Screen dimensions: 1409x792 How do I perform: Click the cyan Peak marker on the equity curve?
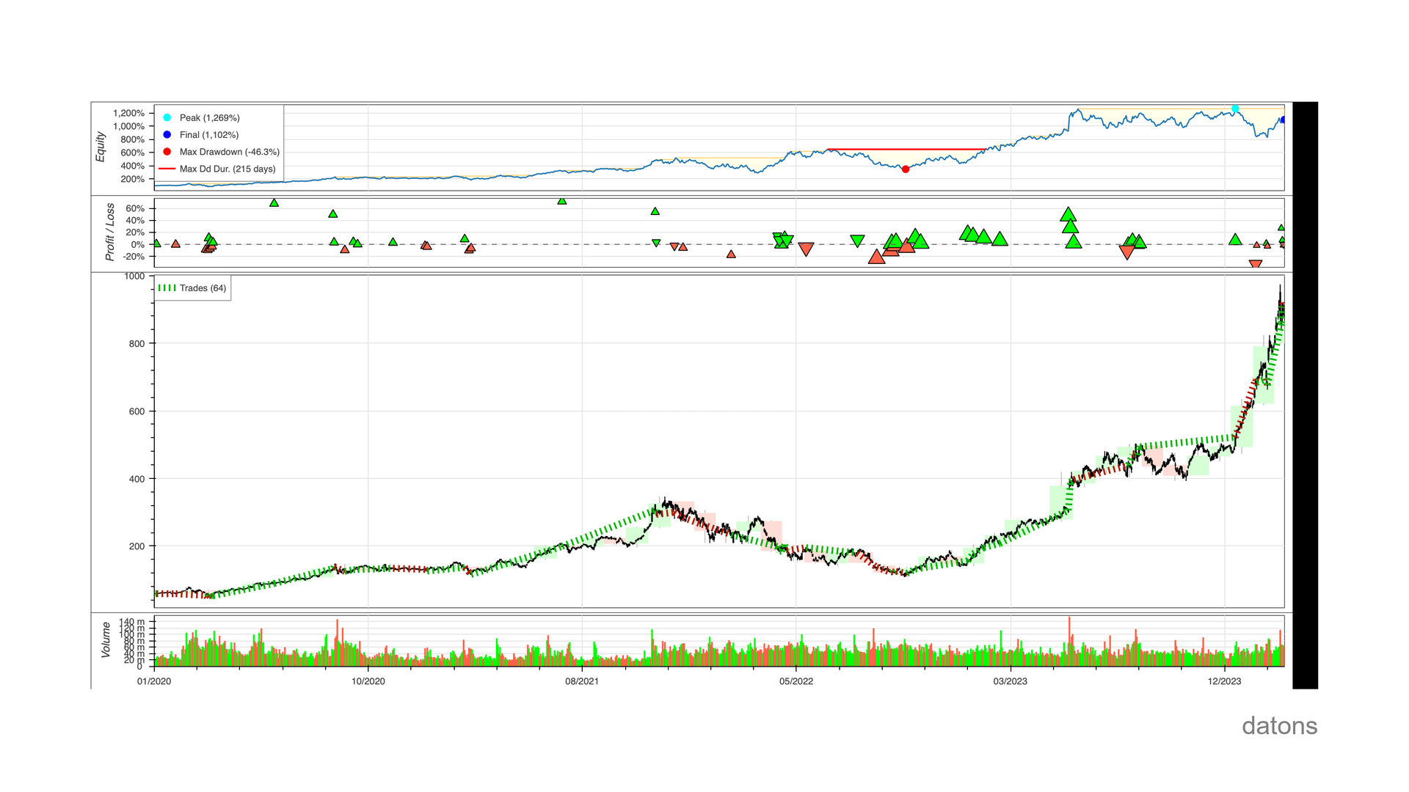(1235, 109)
